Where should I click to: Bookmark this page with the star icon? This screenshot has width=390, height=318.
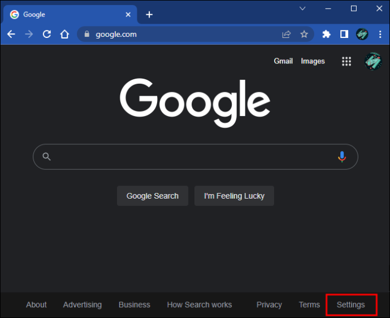click(304, 34)
